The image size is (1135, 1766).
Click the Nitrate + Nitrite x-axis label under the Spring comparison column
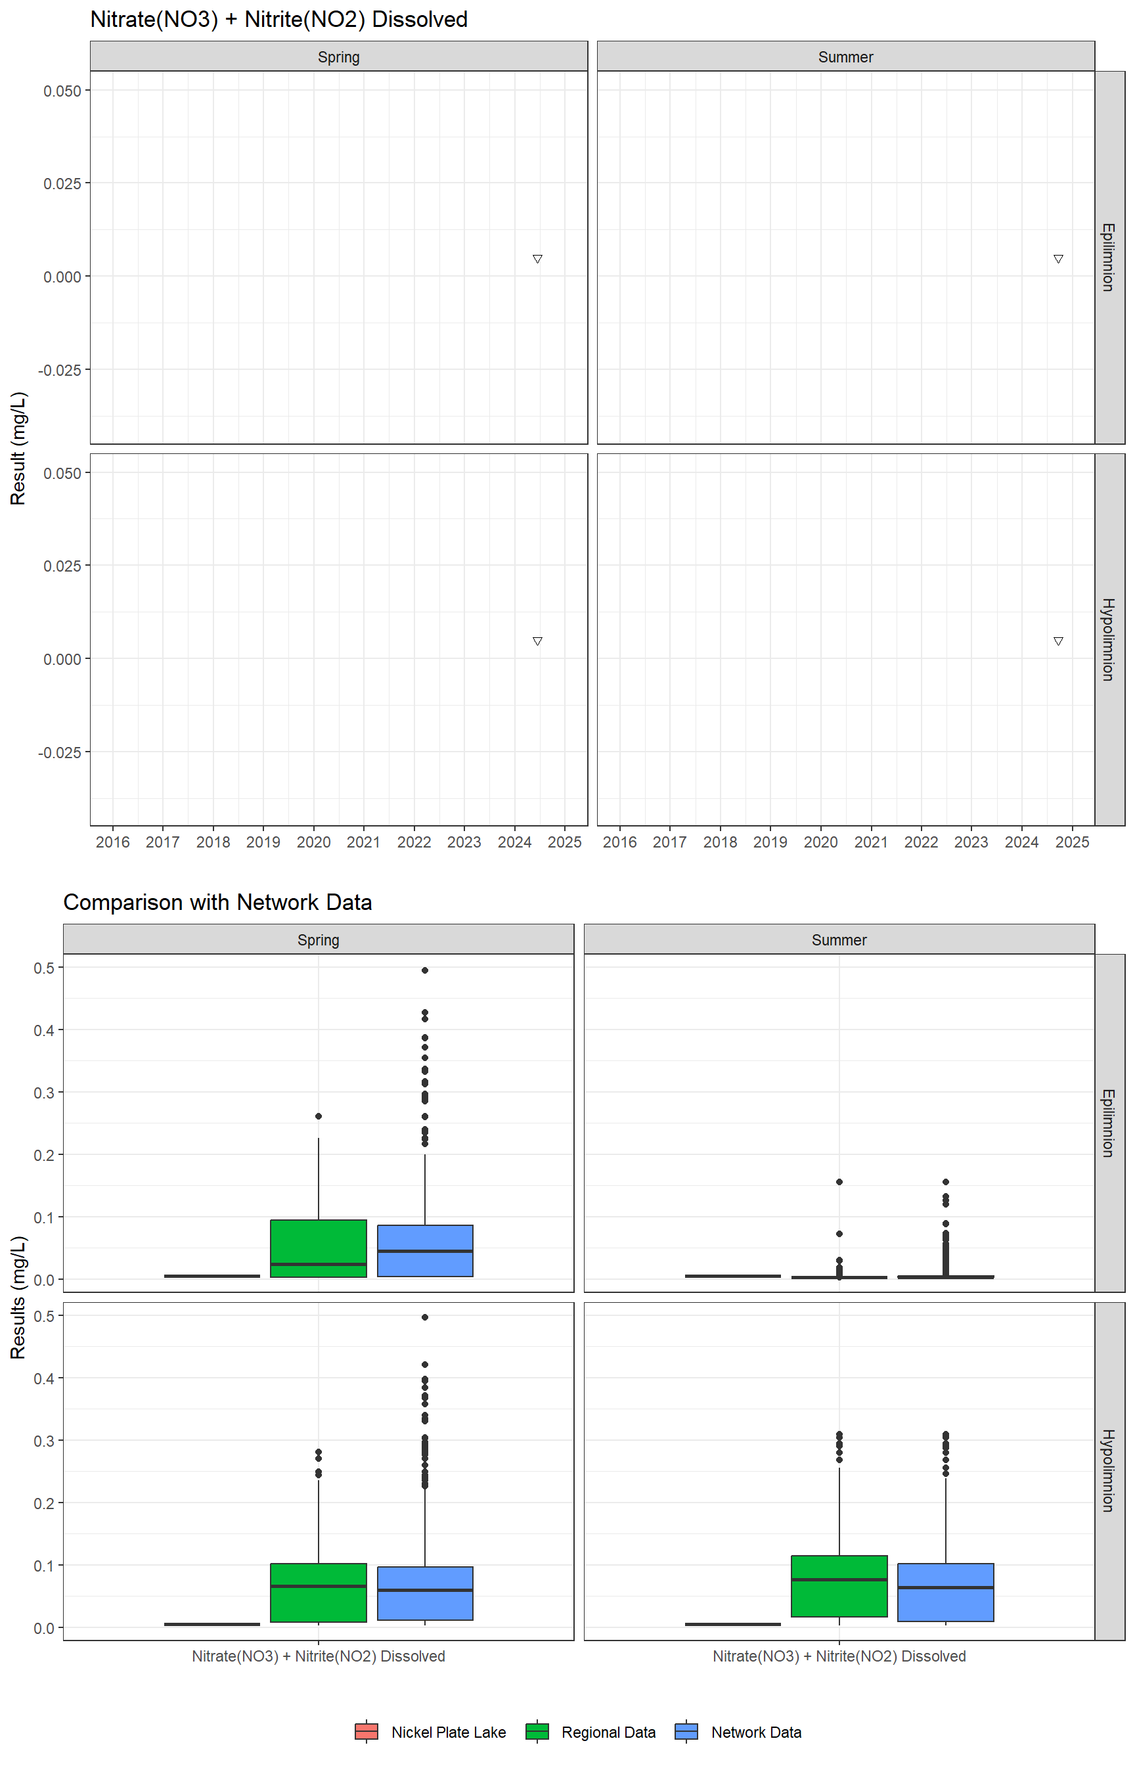[x=319, y=1656]
